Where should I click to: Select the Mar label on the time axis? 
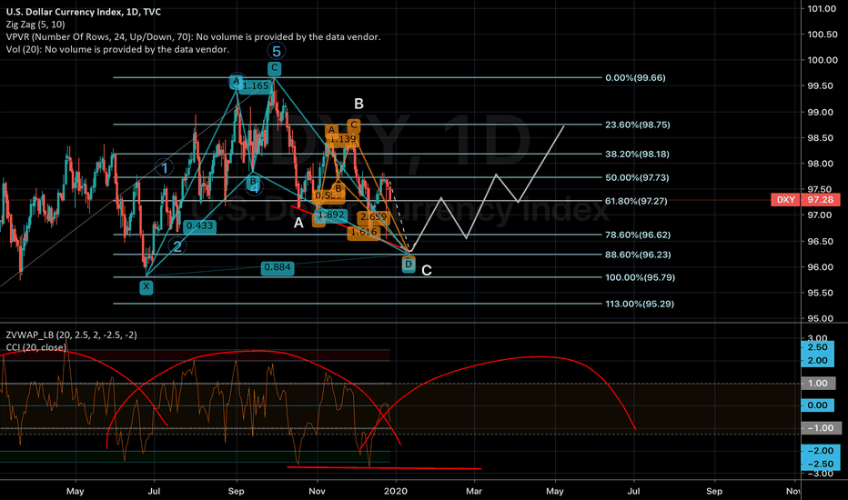point(474,491)
